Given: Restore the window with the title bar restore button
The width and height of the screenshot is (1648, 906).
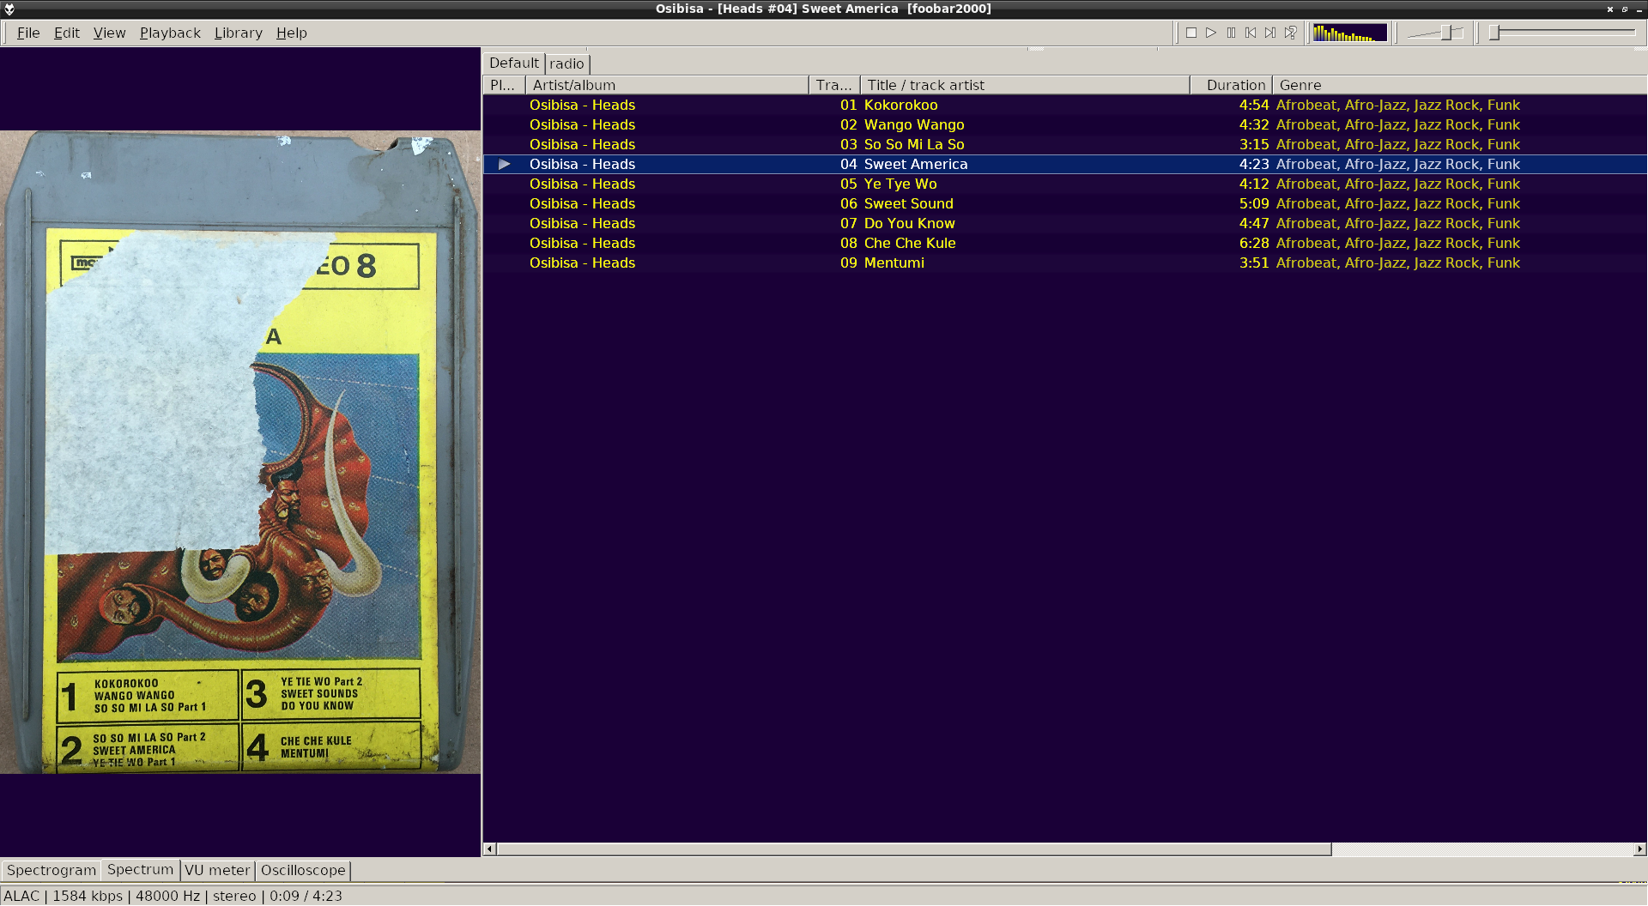Looking at the screenshot, I should point(1625,9).
